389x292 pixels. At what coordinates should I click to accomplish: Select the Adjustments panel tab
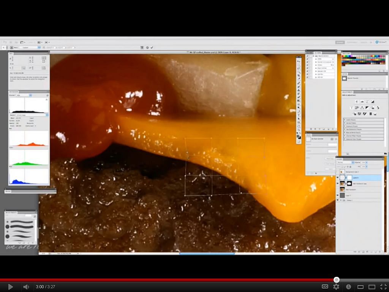(x=348, y=92)
